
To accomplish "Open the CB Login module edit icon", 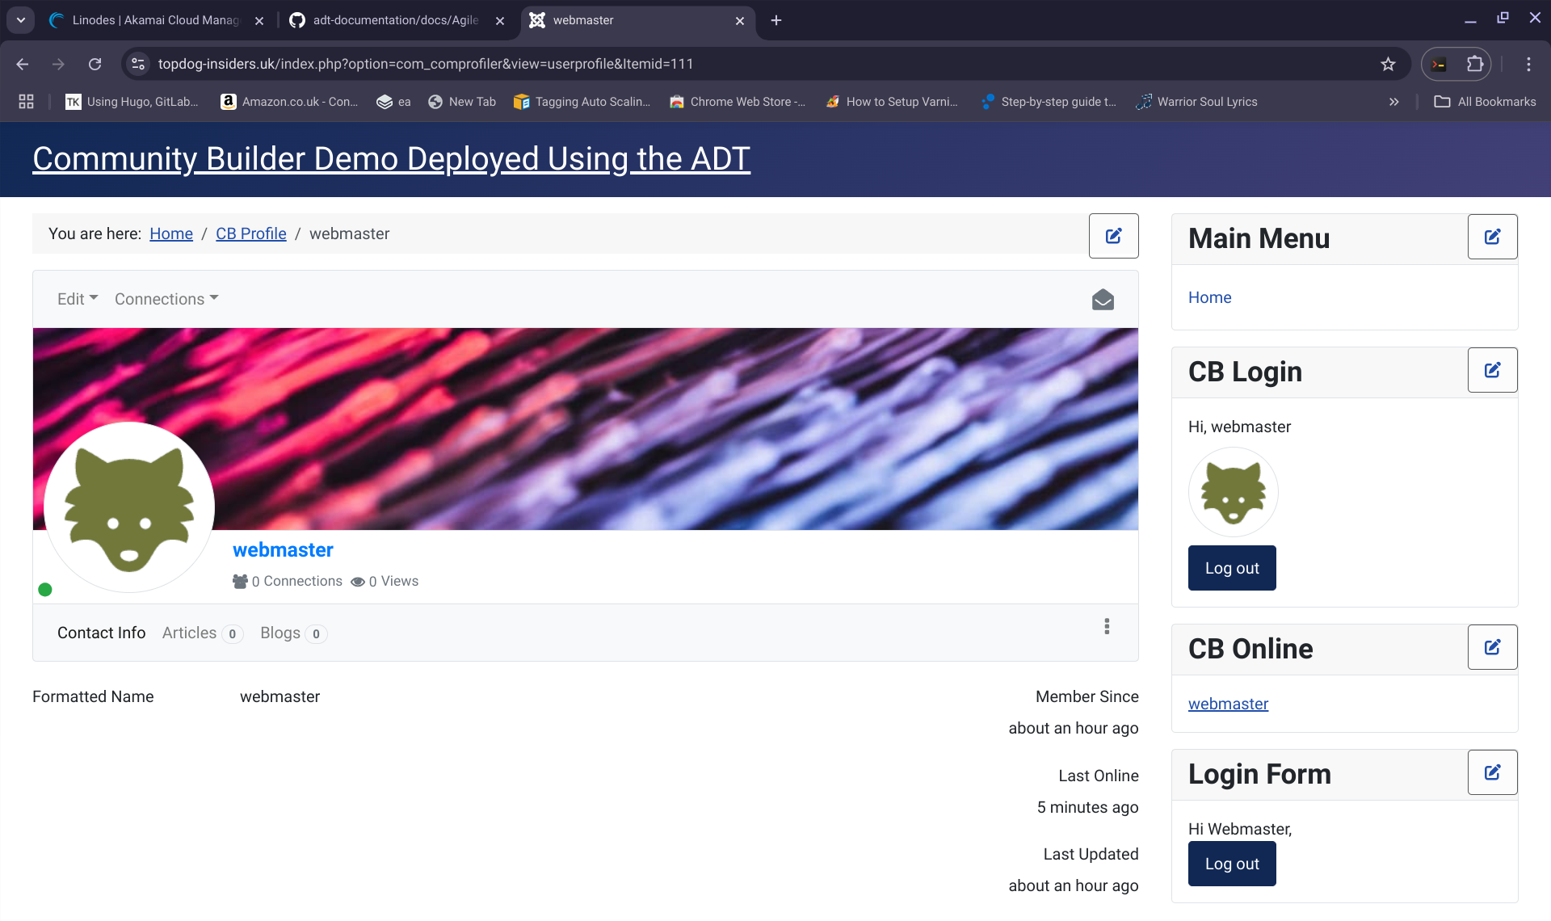I will click(1492, 370).
